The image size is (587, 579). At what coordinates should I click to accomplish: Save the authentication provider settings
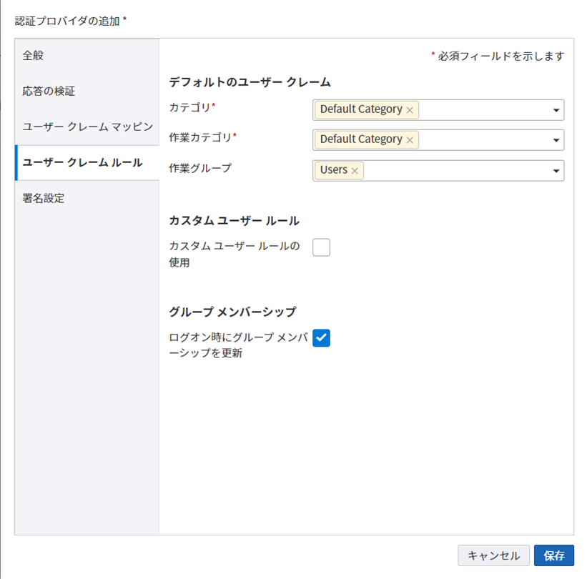coord(554,555)
